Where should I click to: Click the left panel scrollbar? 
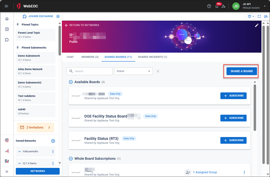60,41
